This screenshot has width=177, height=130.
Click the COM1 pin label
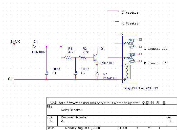(129, 44)
